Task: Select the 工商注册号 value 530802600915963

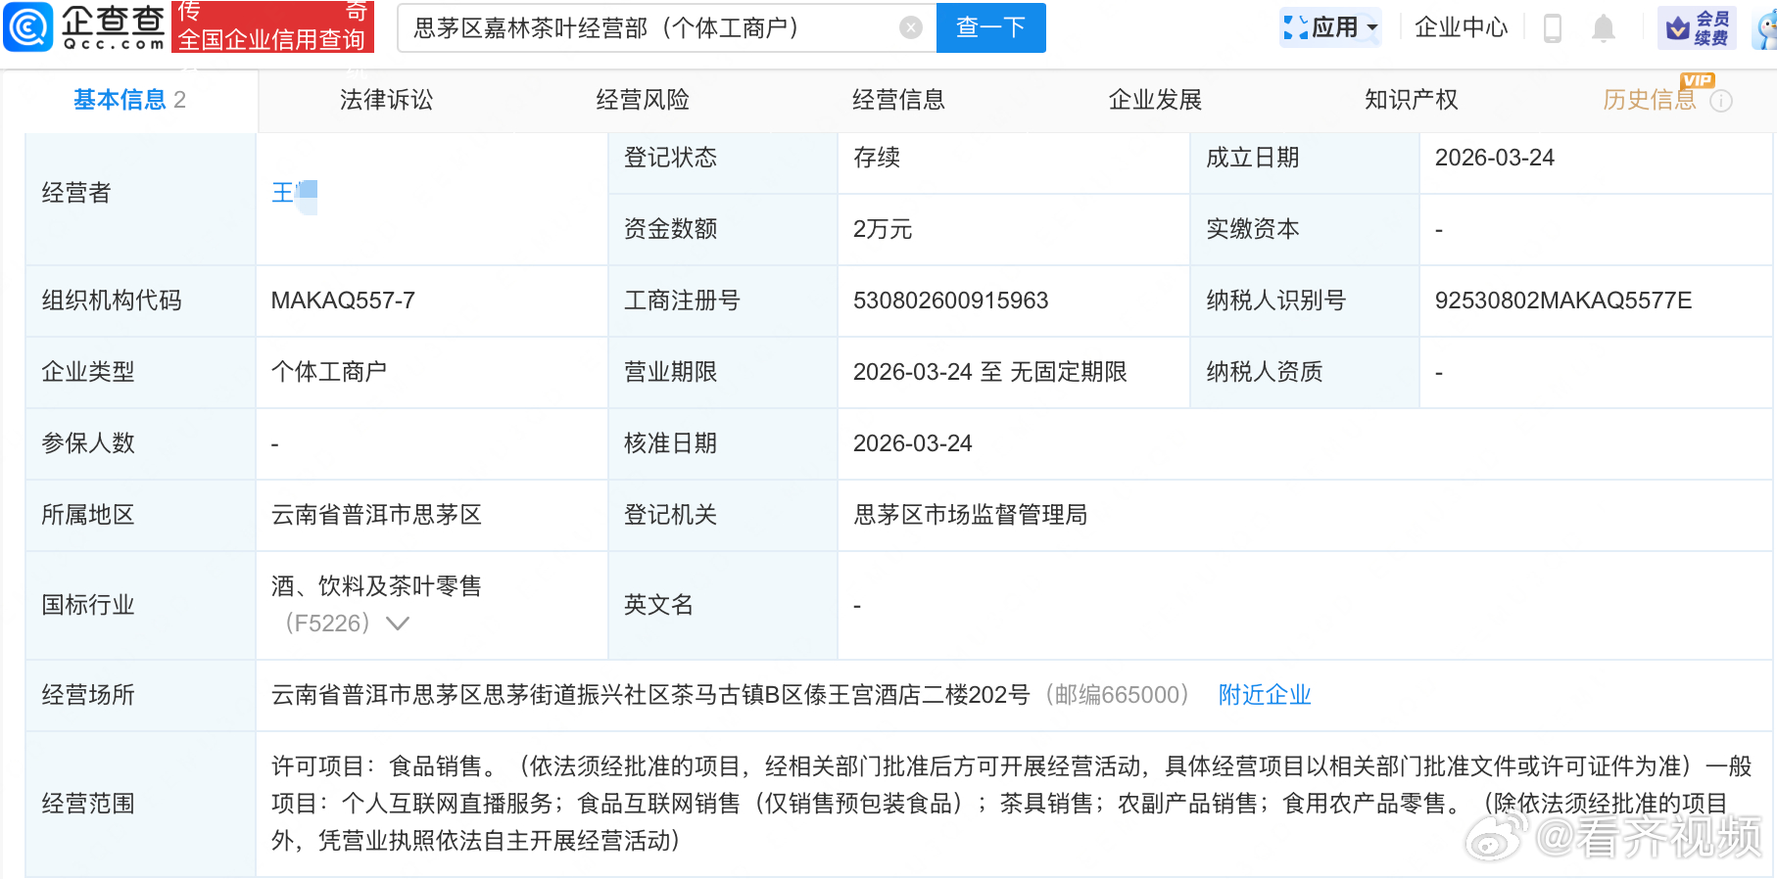Action: (950, 301)
